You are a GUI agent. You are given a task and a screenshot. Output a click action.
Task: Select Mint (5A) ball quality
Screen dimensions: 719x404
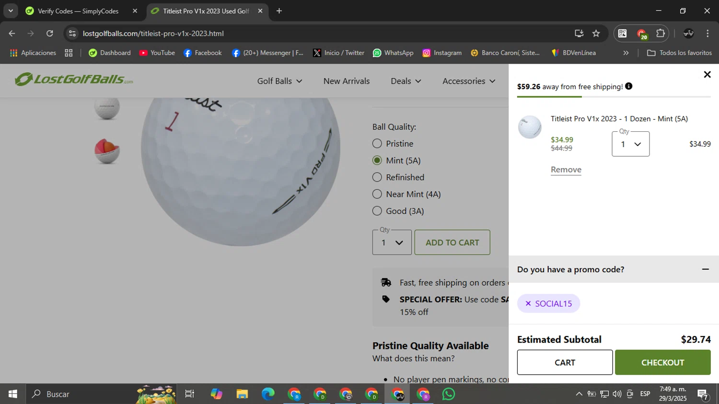point(377,161)
